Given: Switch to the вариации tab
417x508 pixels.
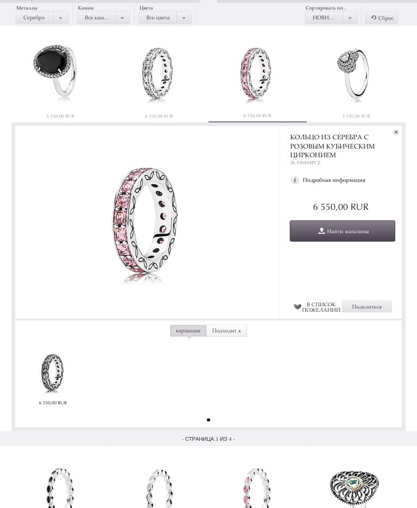Looking at the screenshot, I should coord(188,331).
